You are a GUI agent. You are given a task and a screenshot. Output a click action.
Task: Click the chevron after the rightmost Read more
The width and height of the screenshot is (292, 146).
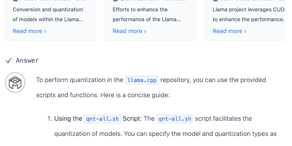[245, 31]
